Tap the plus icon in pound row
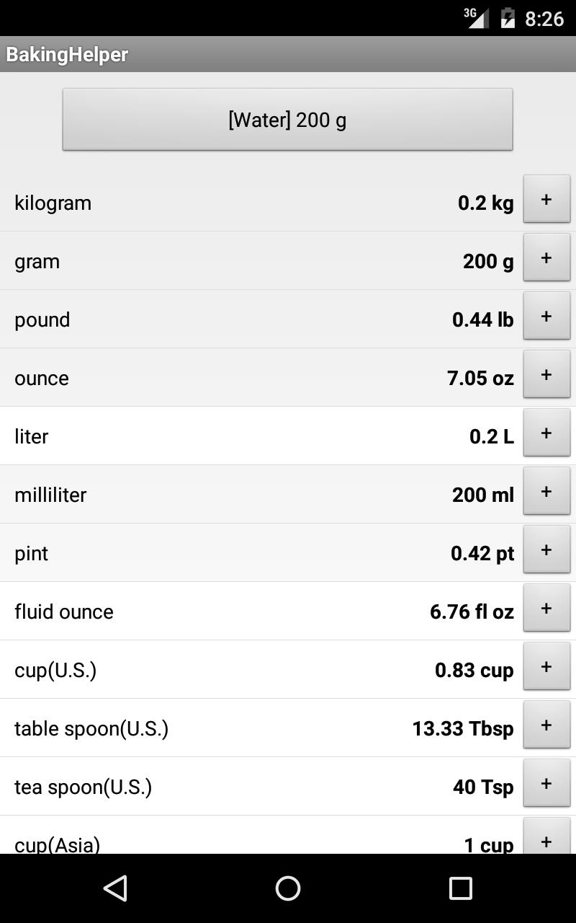The width and height of the screenshot is (576, 923). point(546,317)
